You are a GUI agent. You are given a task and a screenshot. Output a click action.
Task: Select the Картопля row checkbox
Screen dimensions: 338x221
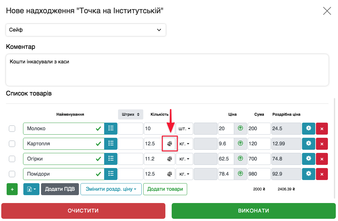[12, 144]
